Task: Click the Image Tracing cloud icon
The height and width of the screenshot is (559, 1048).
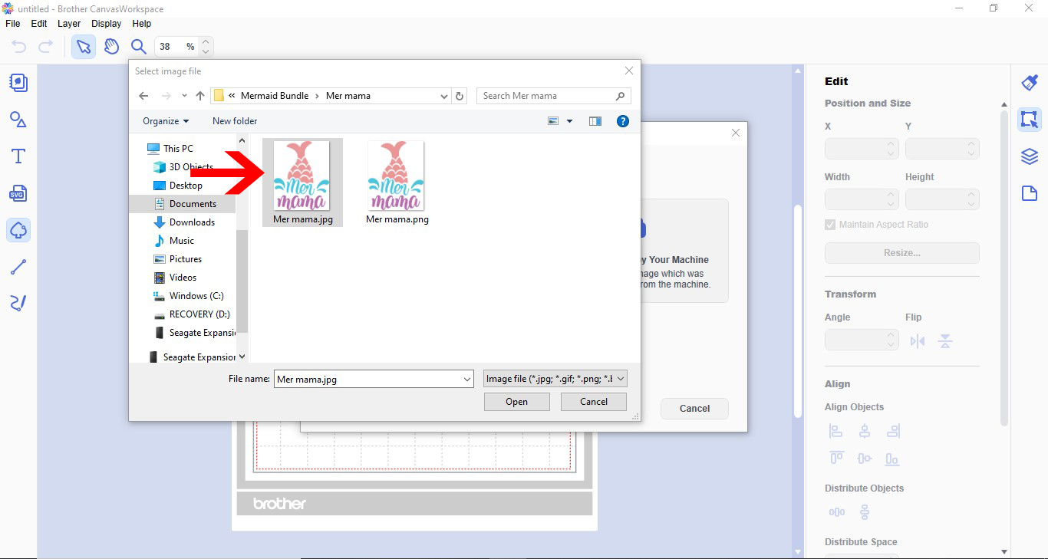Action: 18,230
